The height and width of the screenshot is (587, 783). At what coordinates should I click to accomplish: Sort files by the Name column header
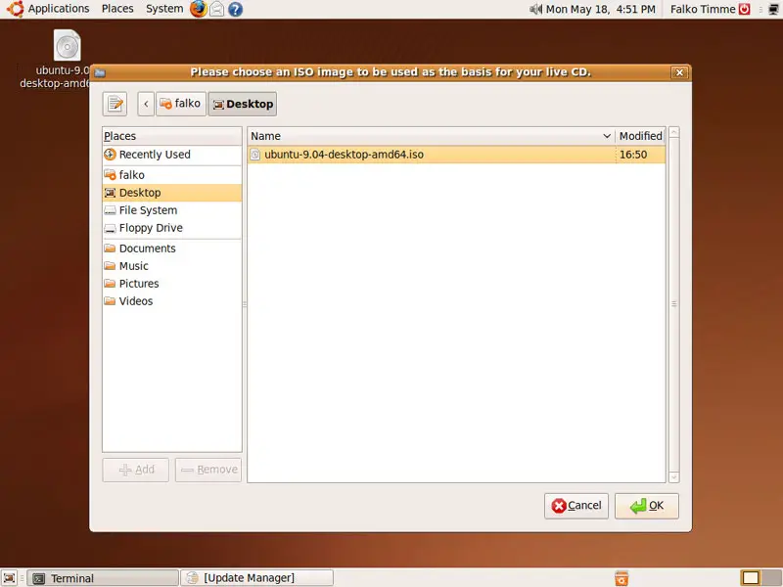(x=431, y=136)
